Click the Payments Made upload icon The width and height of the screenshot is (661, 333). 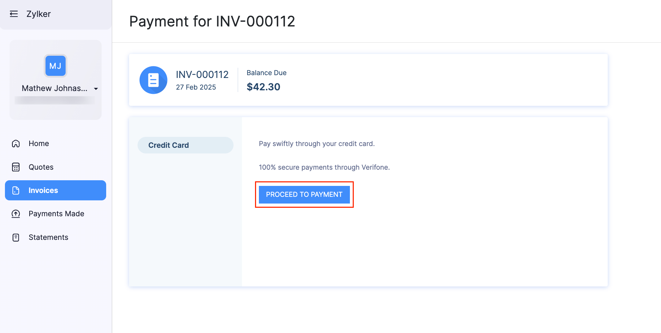tap(16, 214)
